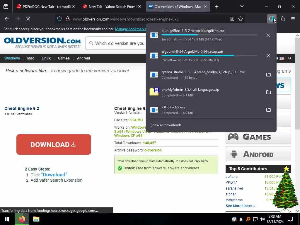Click the downloads toolbar button
The width and height of the screenshot is (300, 225).
pos(272,19)
